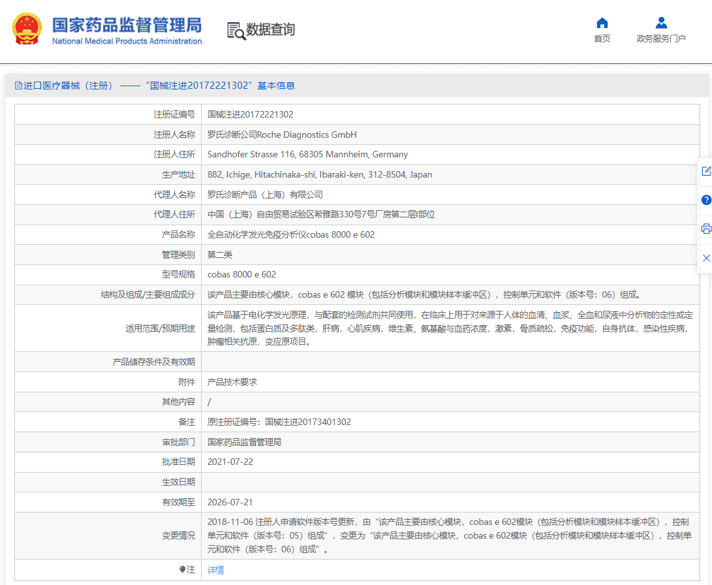Click the 注册人住所 row label
This screenshot has width=712, height=585.
[x=174, y=155]
